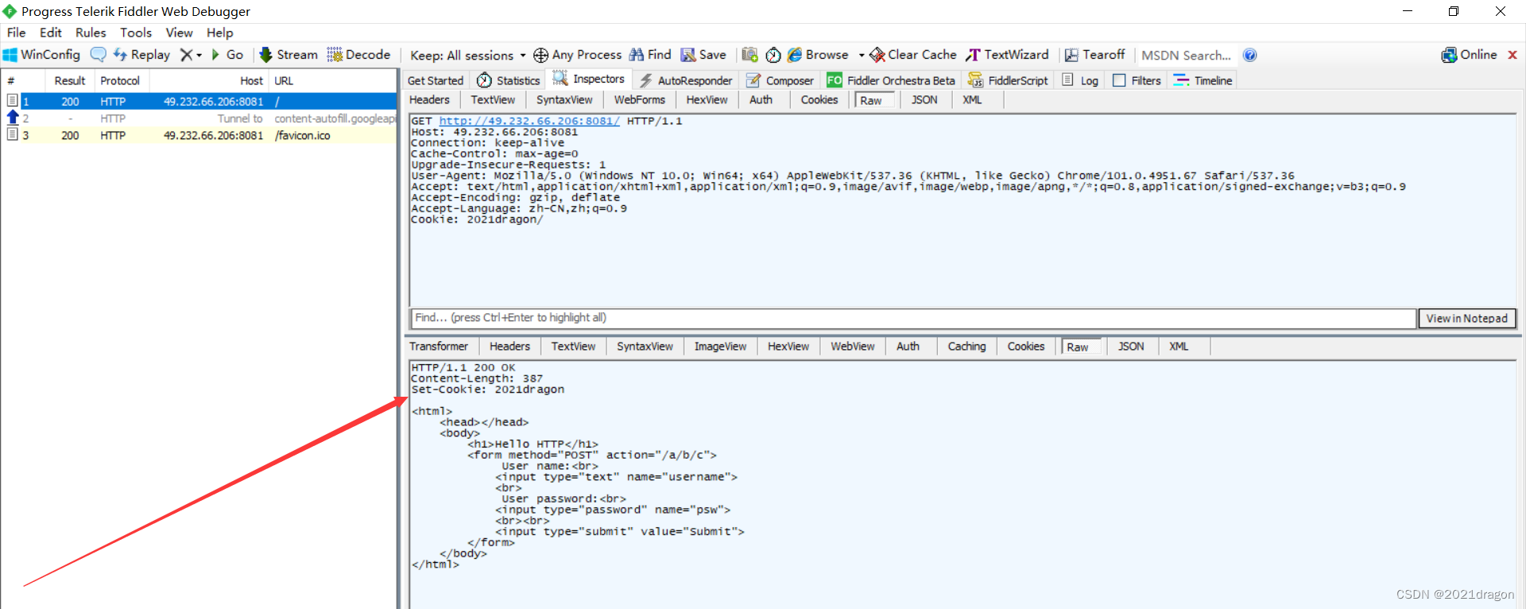Switch to the AutoResponder tab

pyautogui.click(x=686, y=80)
